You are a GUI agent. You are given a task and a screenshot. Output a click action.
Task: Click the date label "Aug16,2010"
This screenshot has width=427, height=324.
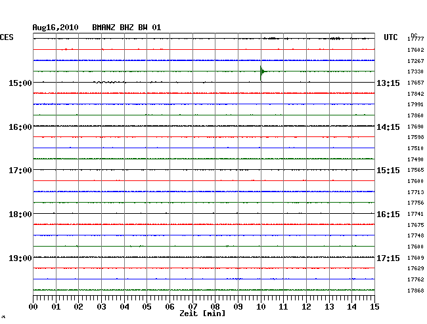tap(56, 28)
